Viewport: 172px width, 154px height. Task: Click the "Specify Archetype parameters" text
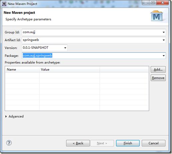click(28, 19)
